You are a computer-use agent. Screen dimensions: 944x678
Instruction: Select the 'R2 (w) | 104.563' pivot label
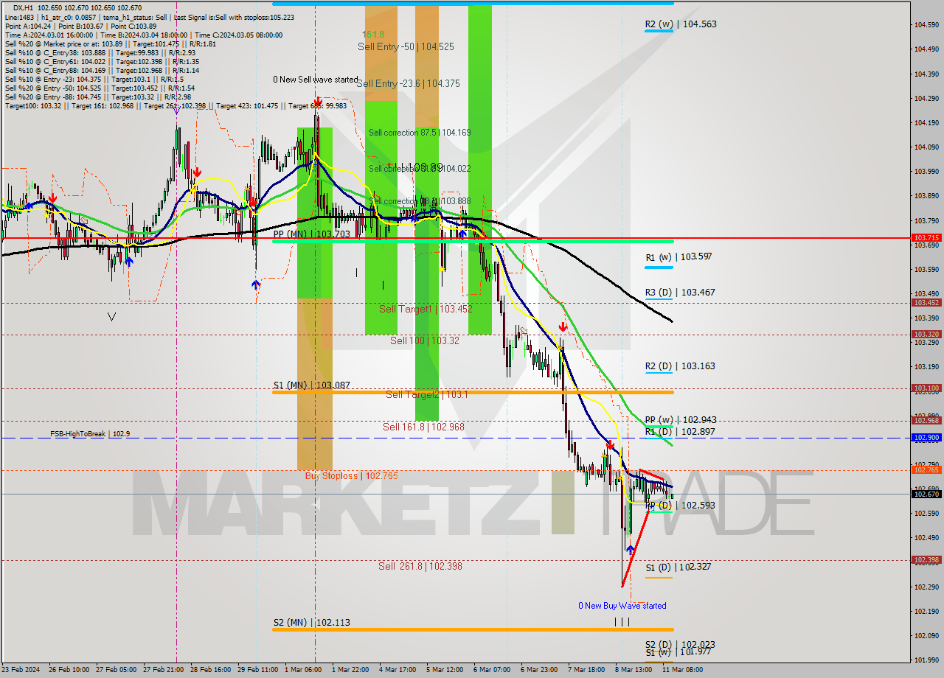coord(681,24)
